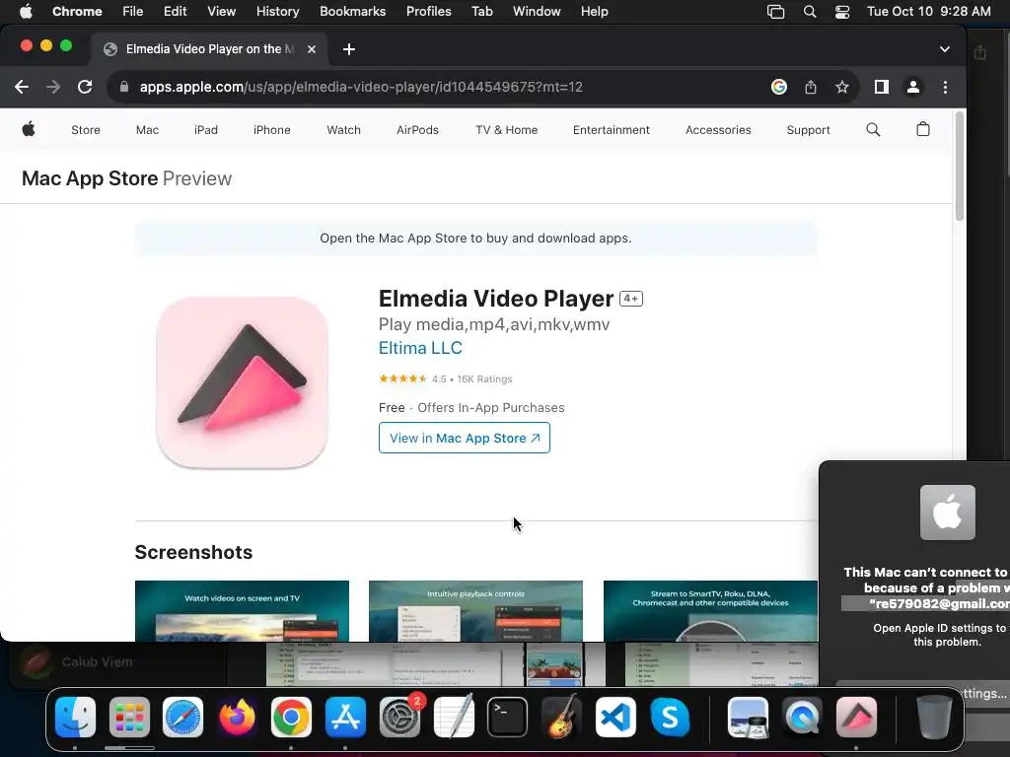This screenshot has width=1010, height=757.
Task: Open the Chrome profile avatar icon
Action: (x=912, y=87)
